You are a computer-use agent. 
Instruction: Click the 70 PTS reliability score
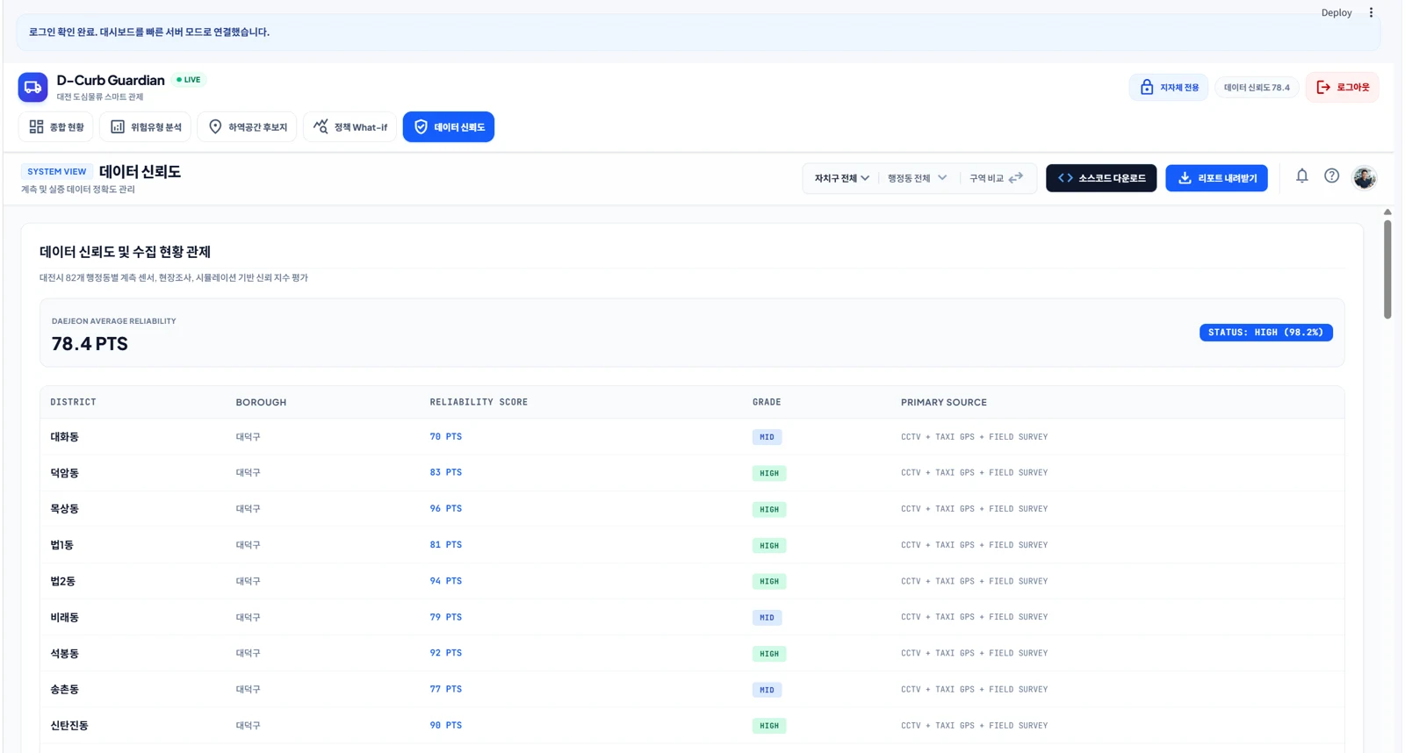tap(445, 436)
